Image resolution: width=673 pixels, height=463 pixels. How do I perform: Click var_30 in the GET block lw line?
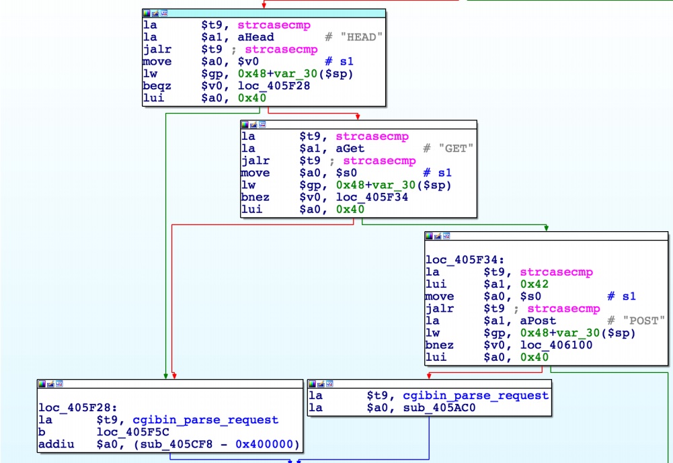[x=393, y=185]
